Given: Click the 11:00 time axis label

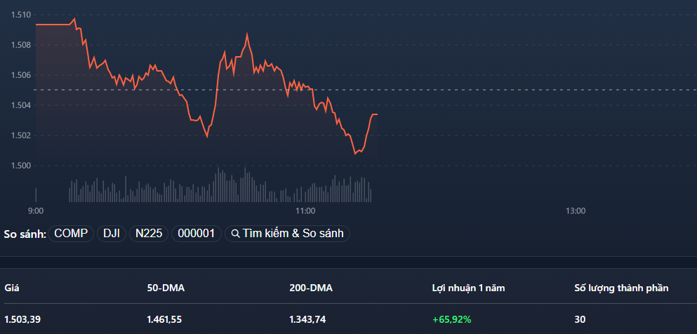Looking at the screenshot, I should click(x=305, y=211).
